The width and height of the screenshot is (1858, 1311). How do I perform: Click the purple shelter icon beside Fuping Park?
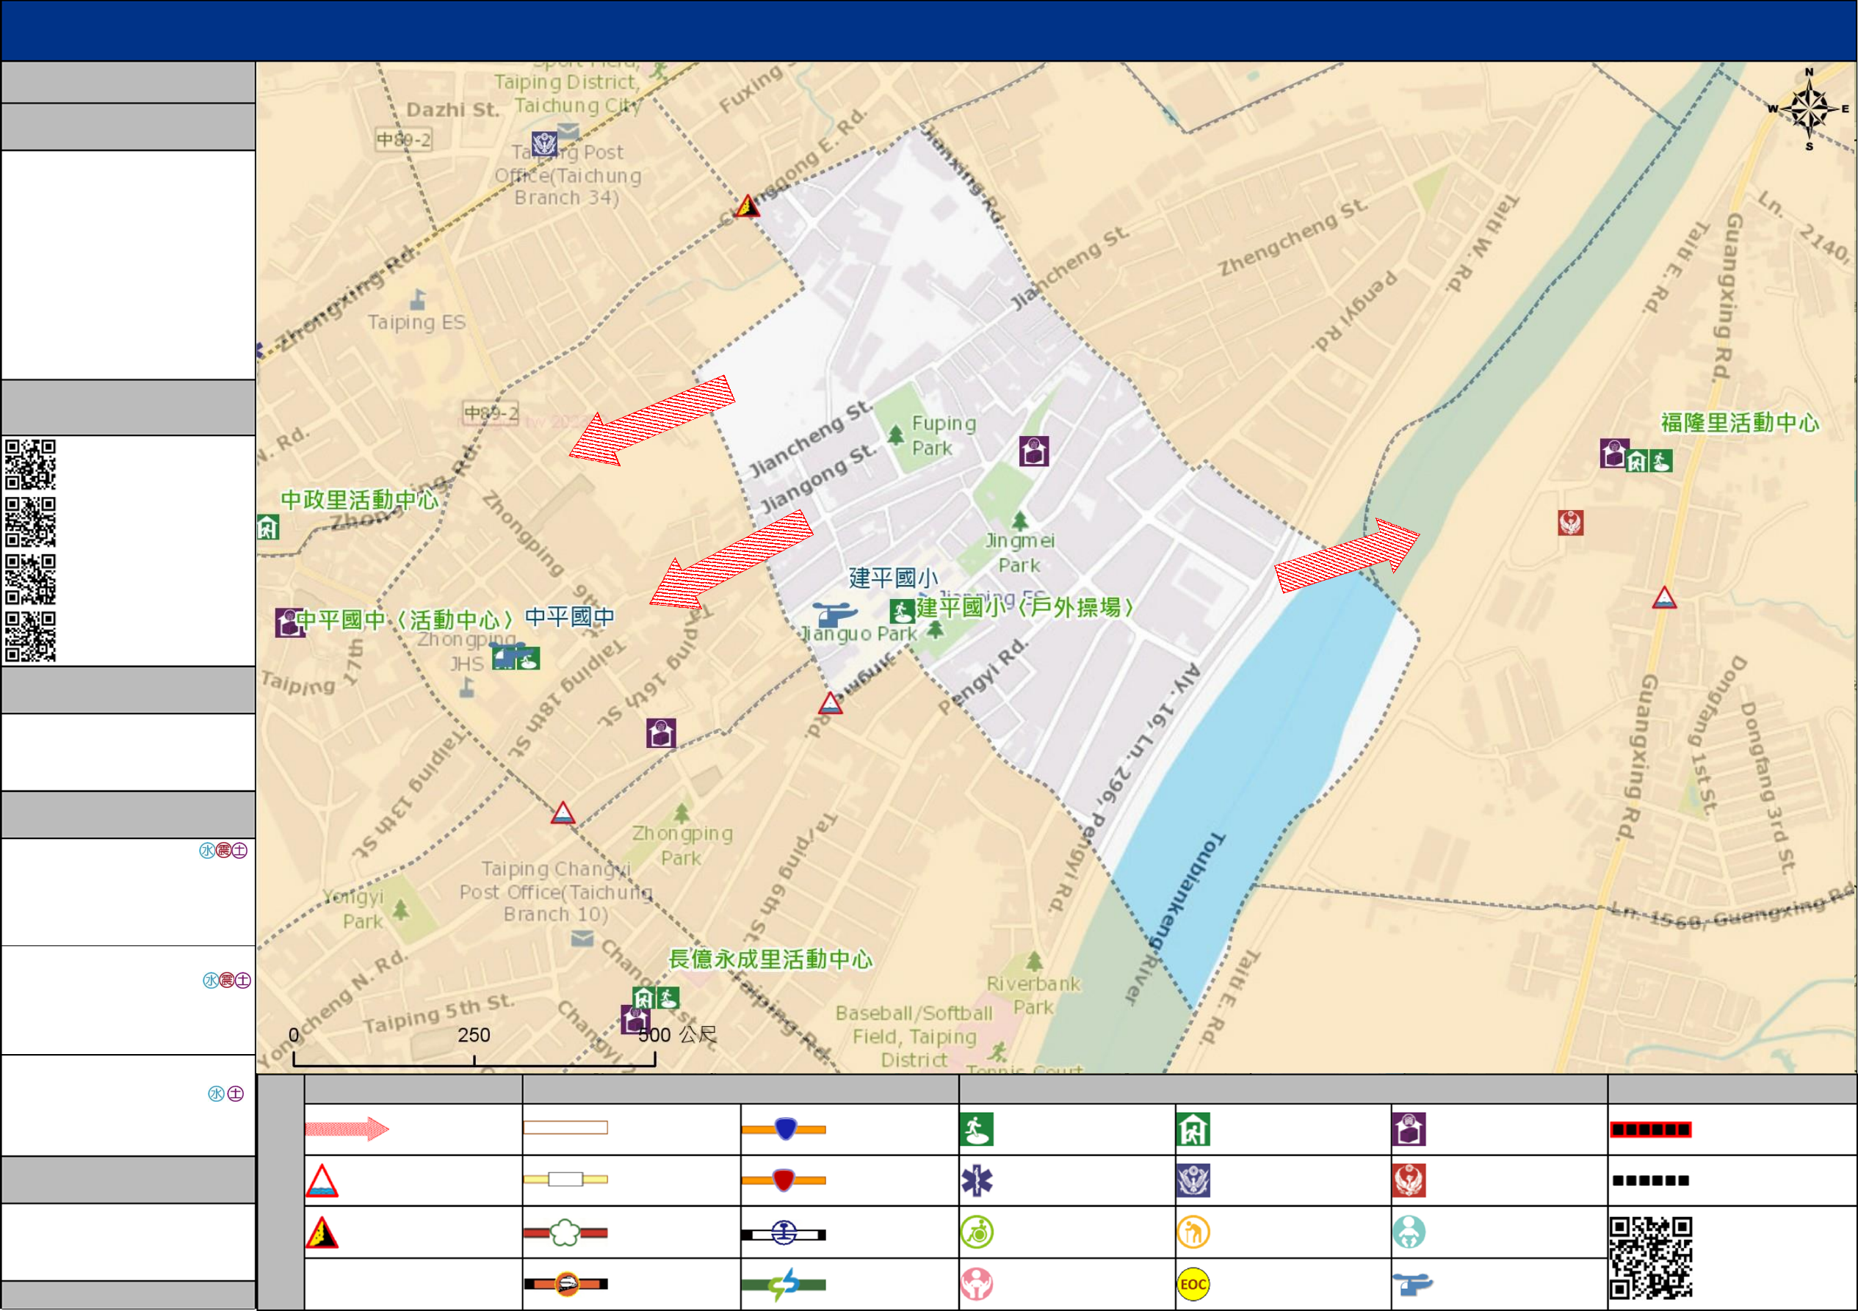point(1033,451)
